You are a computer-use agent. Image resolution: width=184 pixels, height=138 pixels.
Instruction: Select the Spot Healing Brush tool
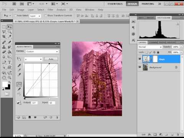(x=4, y=42)
